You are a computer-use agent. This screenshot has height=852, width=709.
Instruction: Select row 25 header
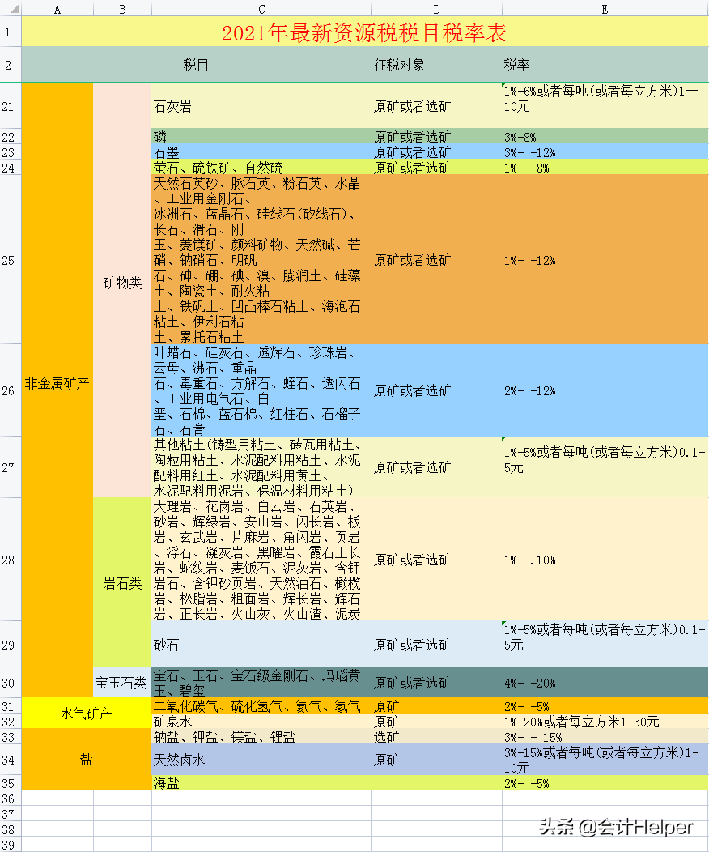pos(9,261)
